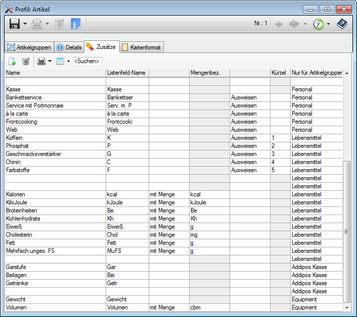
Task: Sort by the Listenfeld-Name column header
Action: tap(126, 73)
